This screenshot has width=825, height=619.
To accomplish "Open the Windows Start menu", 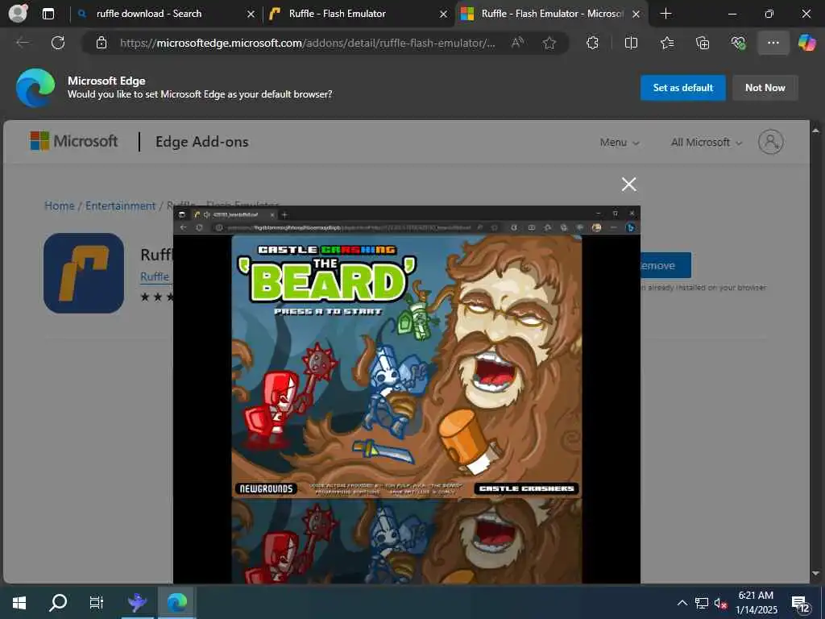I will click(x=19, y=602).
